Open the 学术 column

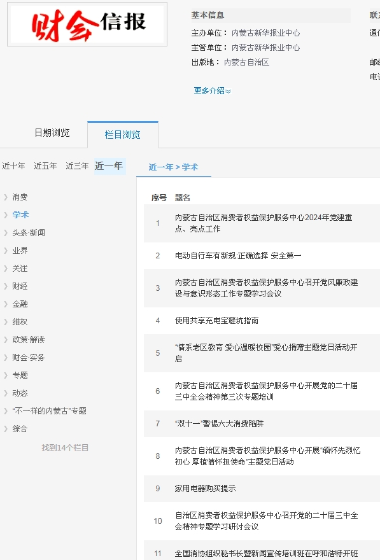[20, 215]
